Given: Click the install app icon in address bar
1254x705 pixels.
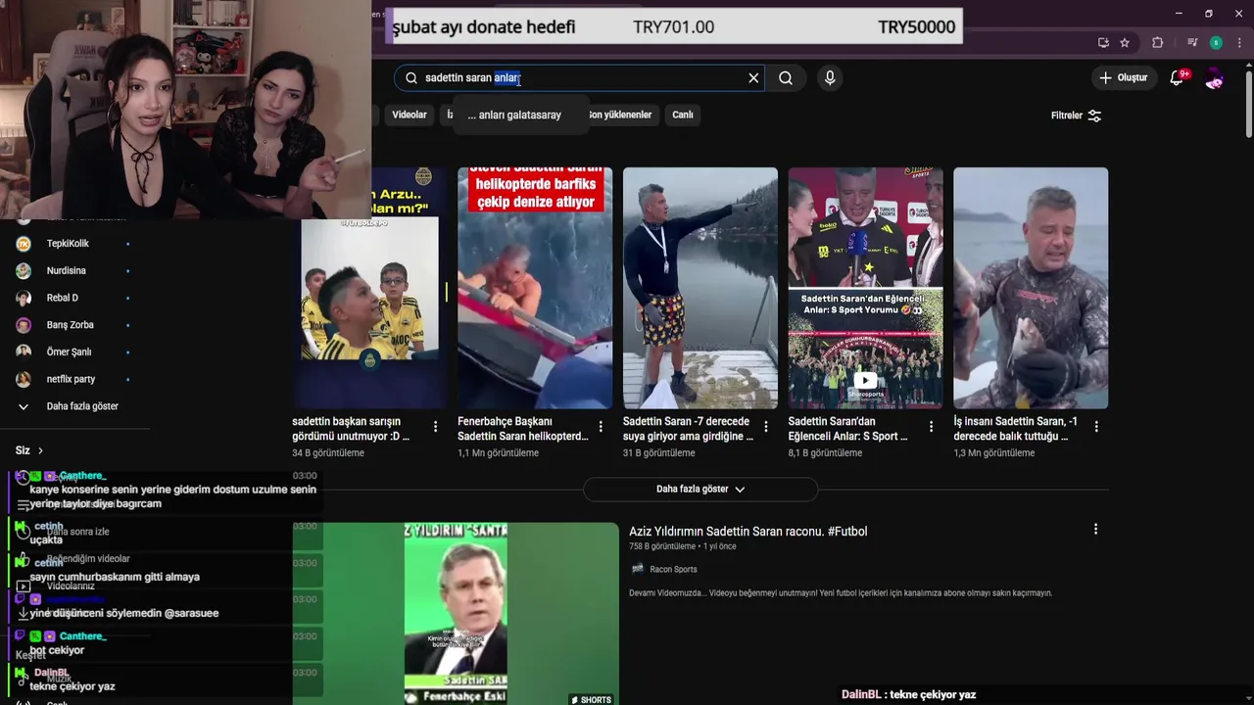Looking at the screenshot, I should coord(1103,42).
